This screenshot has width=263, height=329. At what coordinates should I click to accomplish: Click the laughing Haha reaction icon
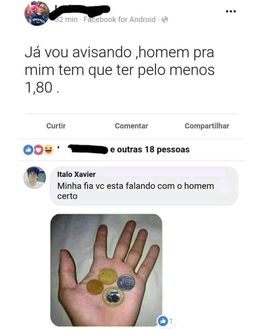point(48,150)
